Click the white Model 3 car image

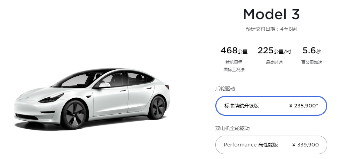point(92,98)
